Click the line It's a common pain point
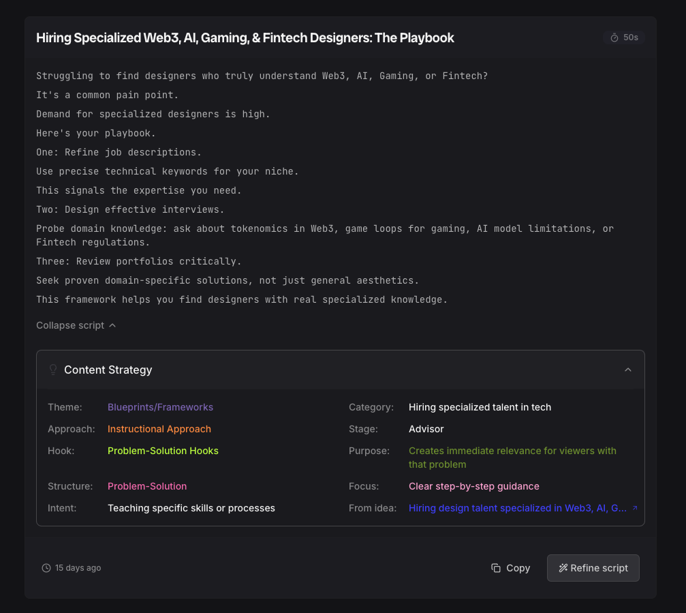This screenshot has height=613, width=686. tap(107, 95)
